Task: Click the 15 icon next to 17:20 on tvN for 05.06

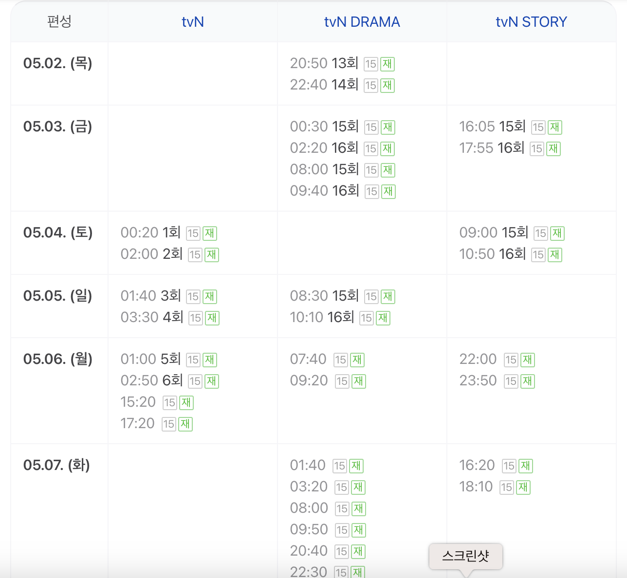Action: (169, 424)
